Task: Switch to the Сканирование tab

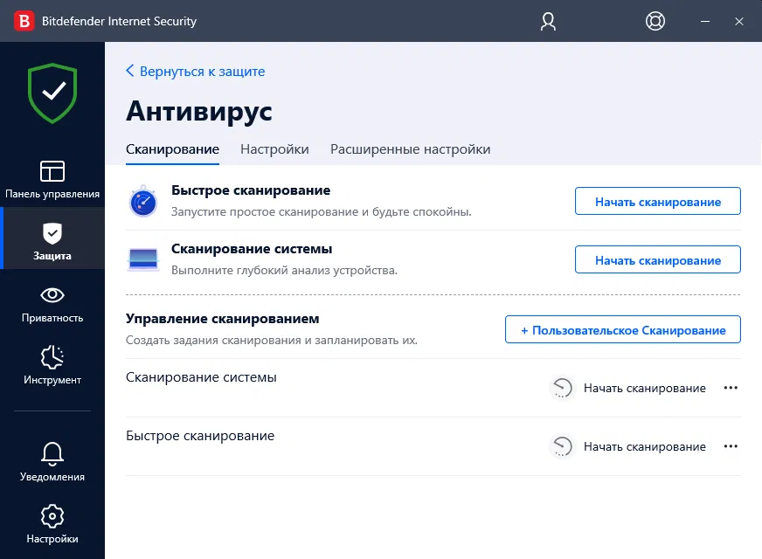Action: click(172, 149)
